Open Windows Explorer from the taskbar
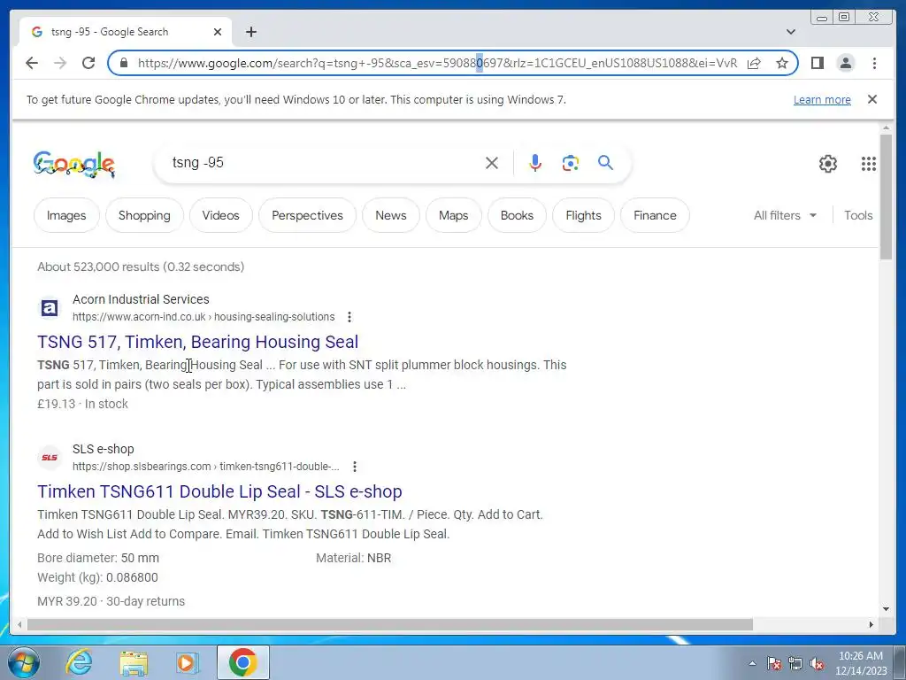Image resolution: width=906 pixels, height=680 pixels. click(x=134, y=662)
